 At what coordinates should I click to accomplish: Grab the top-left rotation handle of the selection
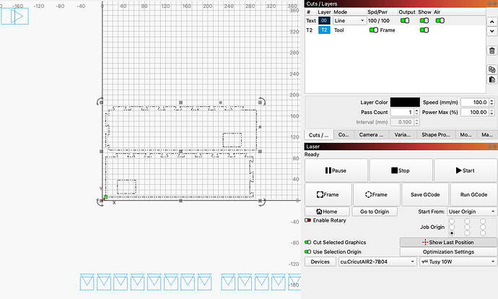(100, 102)
